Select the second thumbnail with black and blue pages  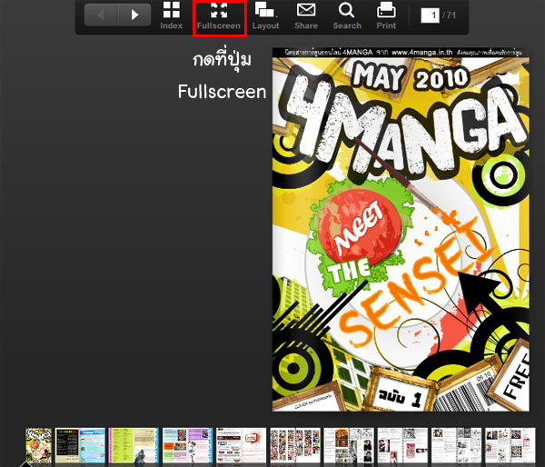(x=80, y=446)
